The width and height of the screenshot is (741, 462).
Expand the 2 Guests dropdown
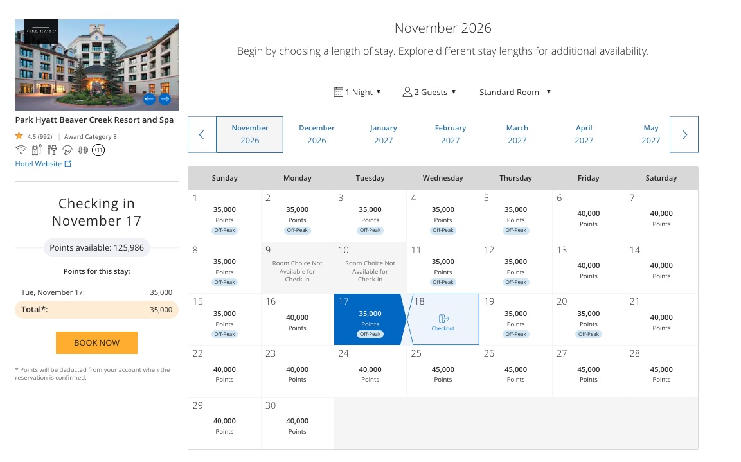429,92
